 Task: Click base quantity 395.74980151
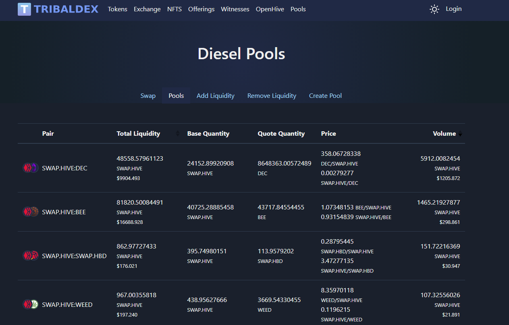[207, 251]
